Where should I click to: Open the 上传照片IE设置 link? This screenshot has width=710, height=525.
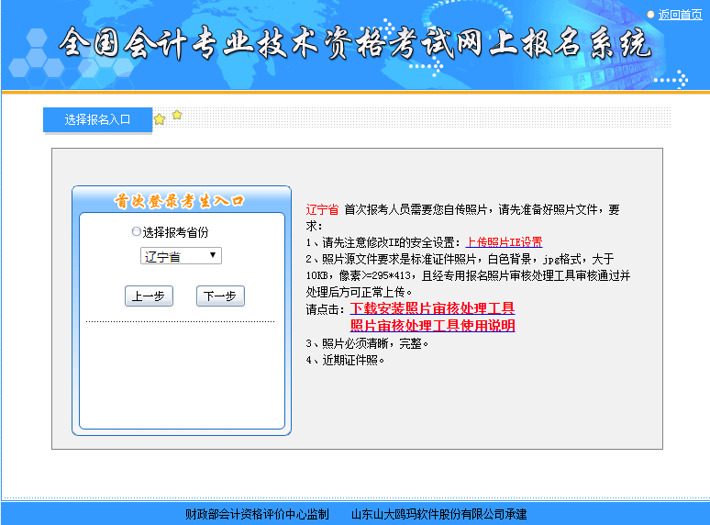[x=504, y=242]
